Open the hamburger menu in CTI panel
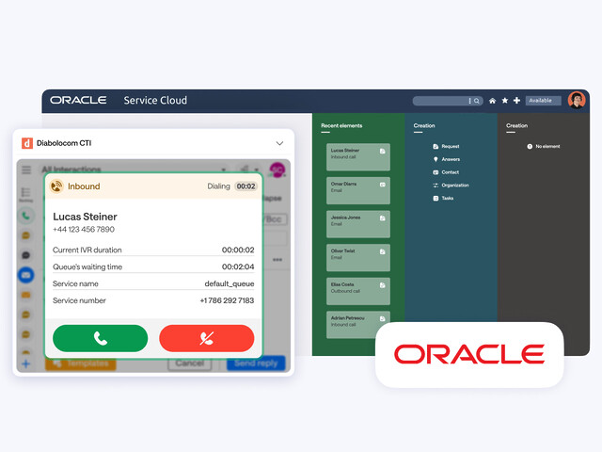Image resolution: width=602 pixels, height=452 pixels. coord(26,170)
